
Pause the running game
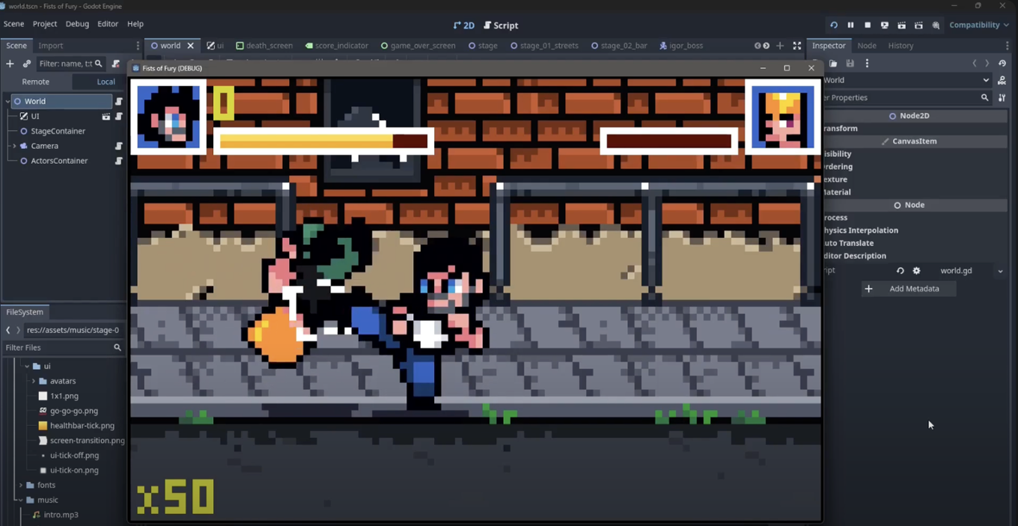tap(851, 25)
